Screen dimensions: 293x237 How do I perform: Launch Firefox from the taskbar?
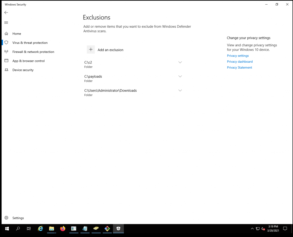pyautogui.click(x=62, y=229)
